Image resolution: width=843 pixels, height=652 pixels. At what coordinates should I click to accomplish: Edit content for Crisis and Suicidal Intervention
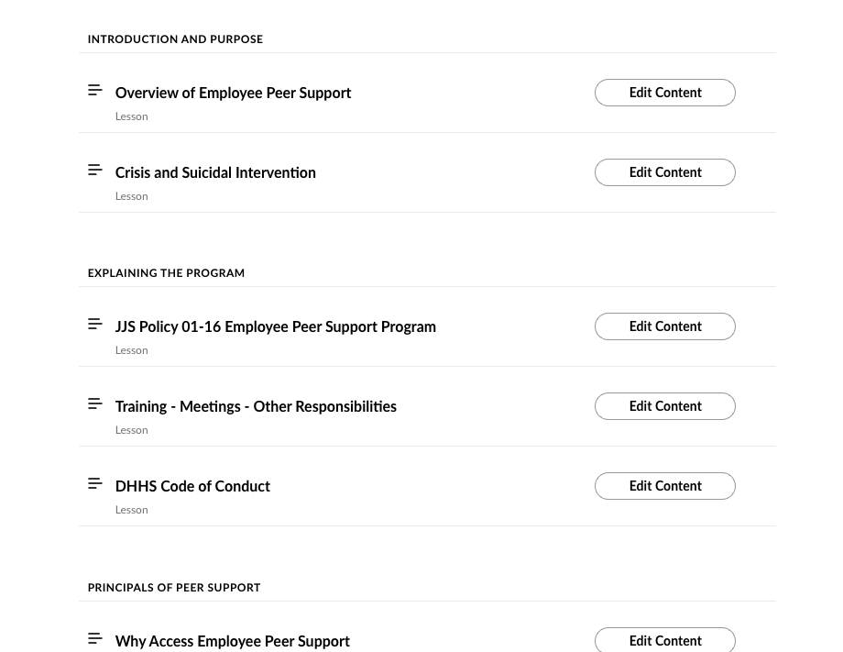pos(664,172)
